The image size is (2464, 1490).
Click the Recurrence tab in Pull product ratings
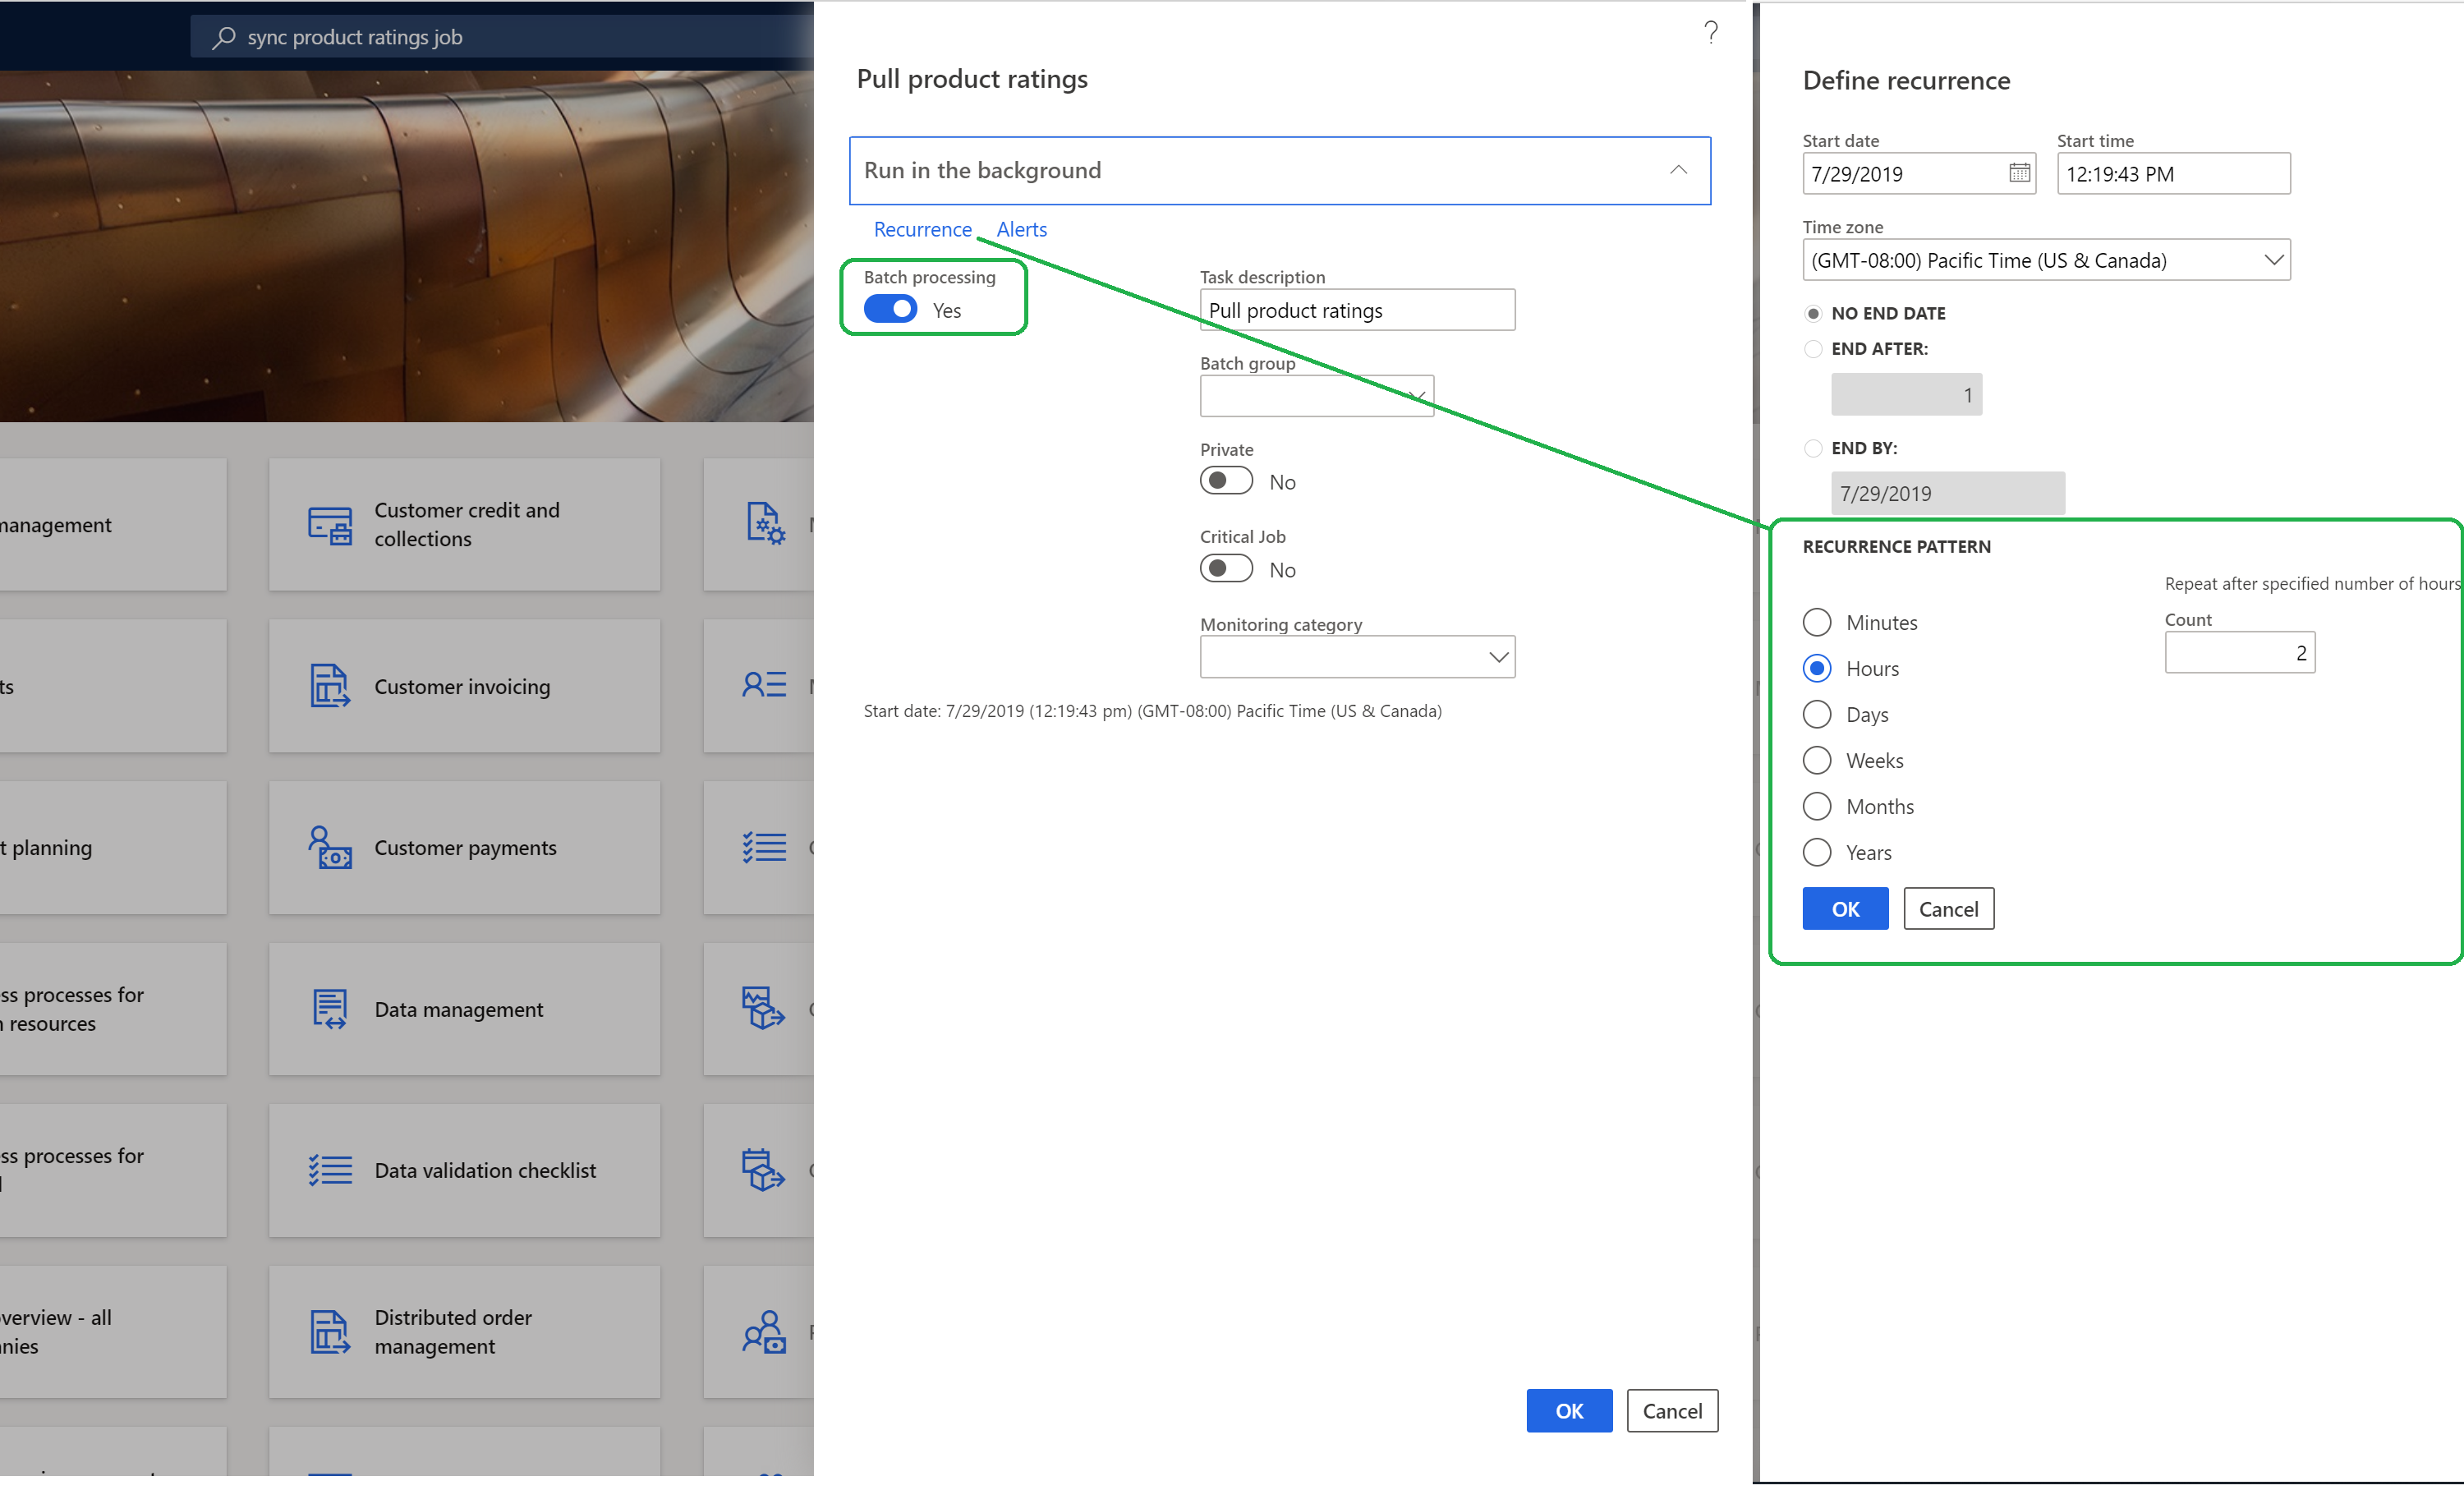click(x=922, y=228)
